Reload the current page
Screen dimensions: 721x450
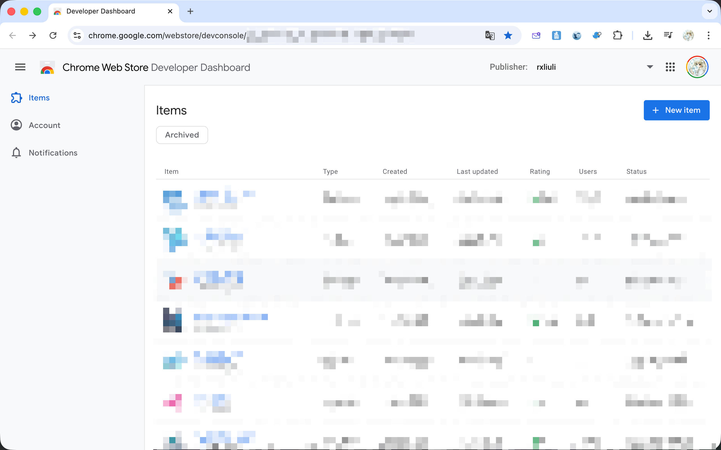click(53, 36)
